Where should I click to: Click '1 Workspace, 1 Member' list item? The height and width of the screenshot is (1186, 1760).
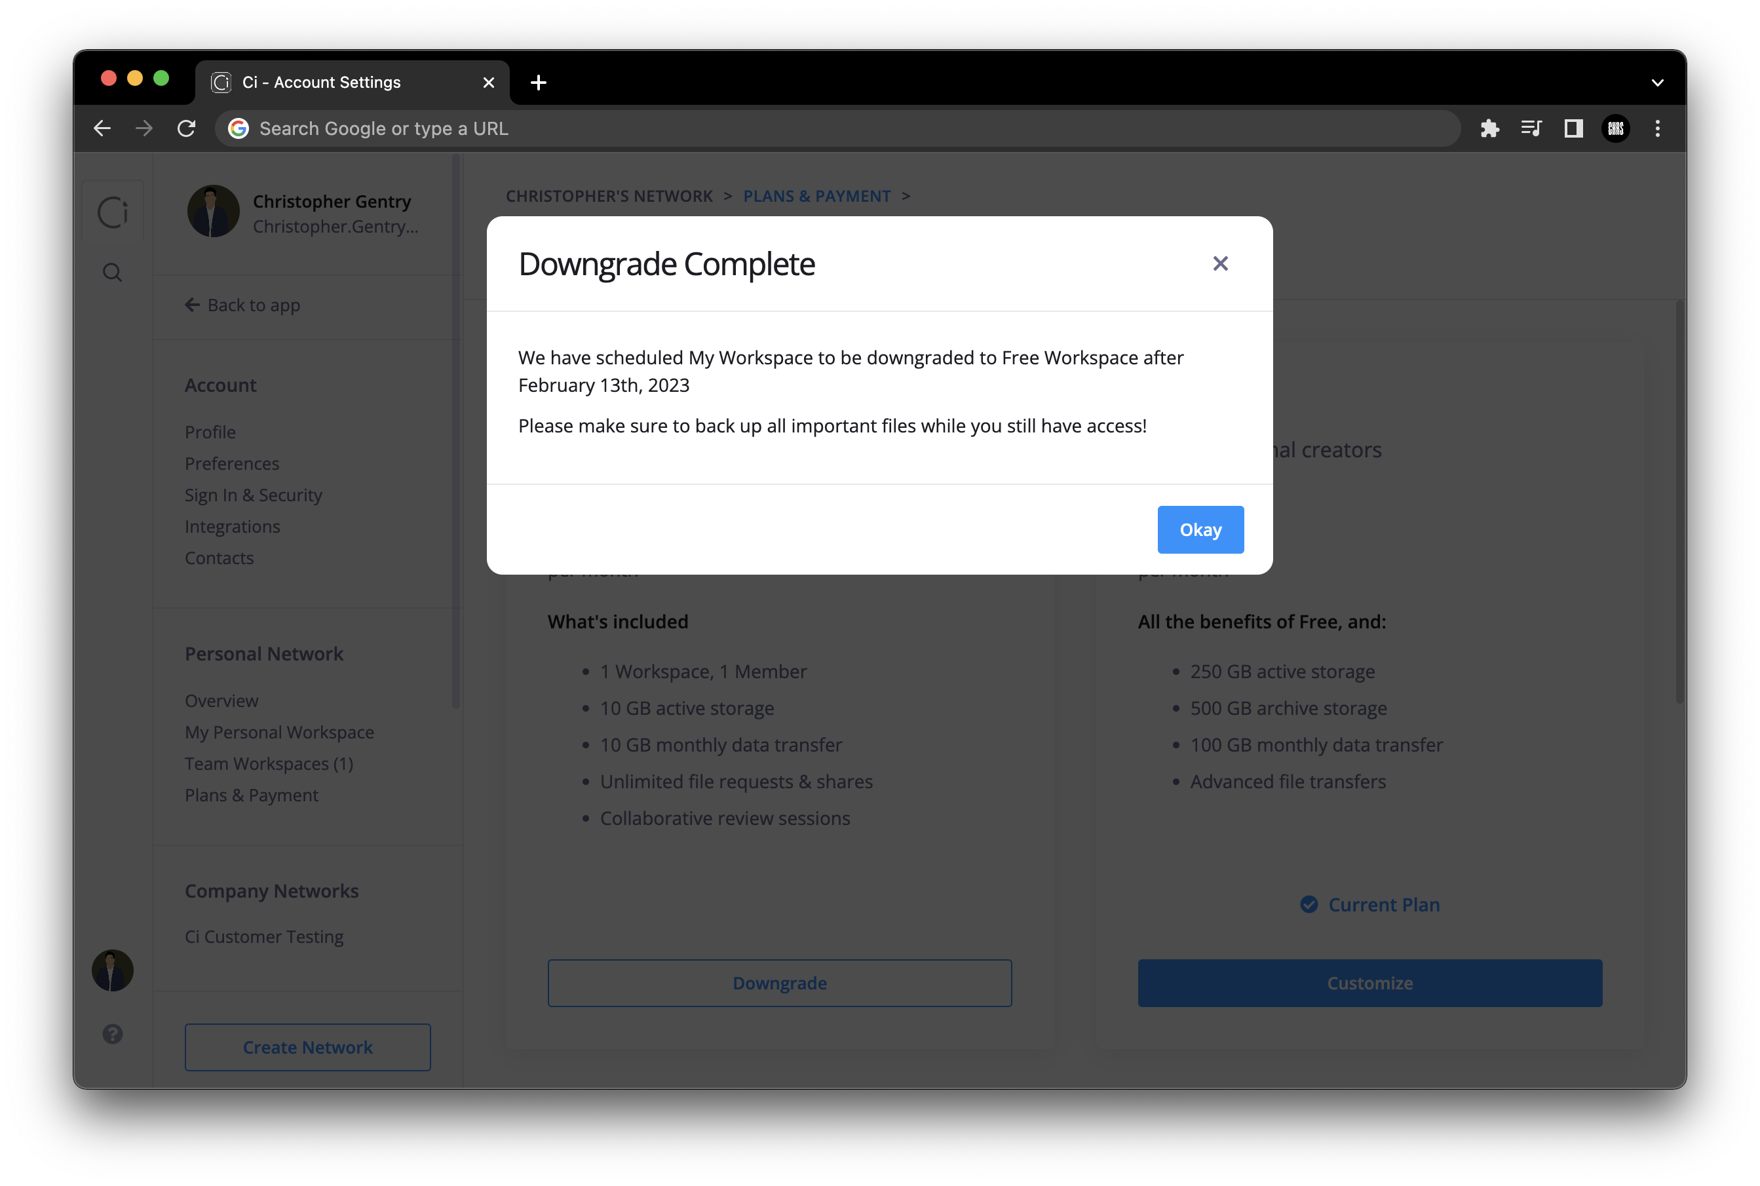[x=703, y=672]
